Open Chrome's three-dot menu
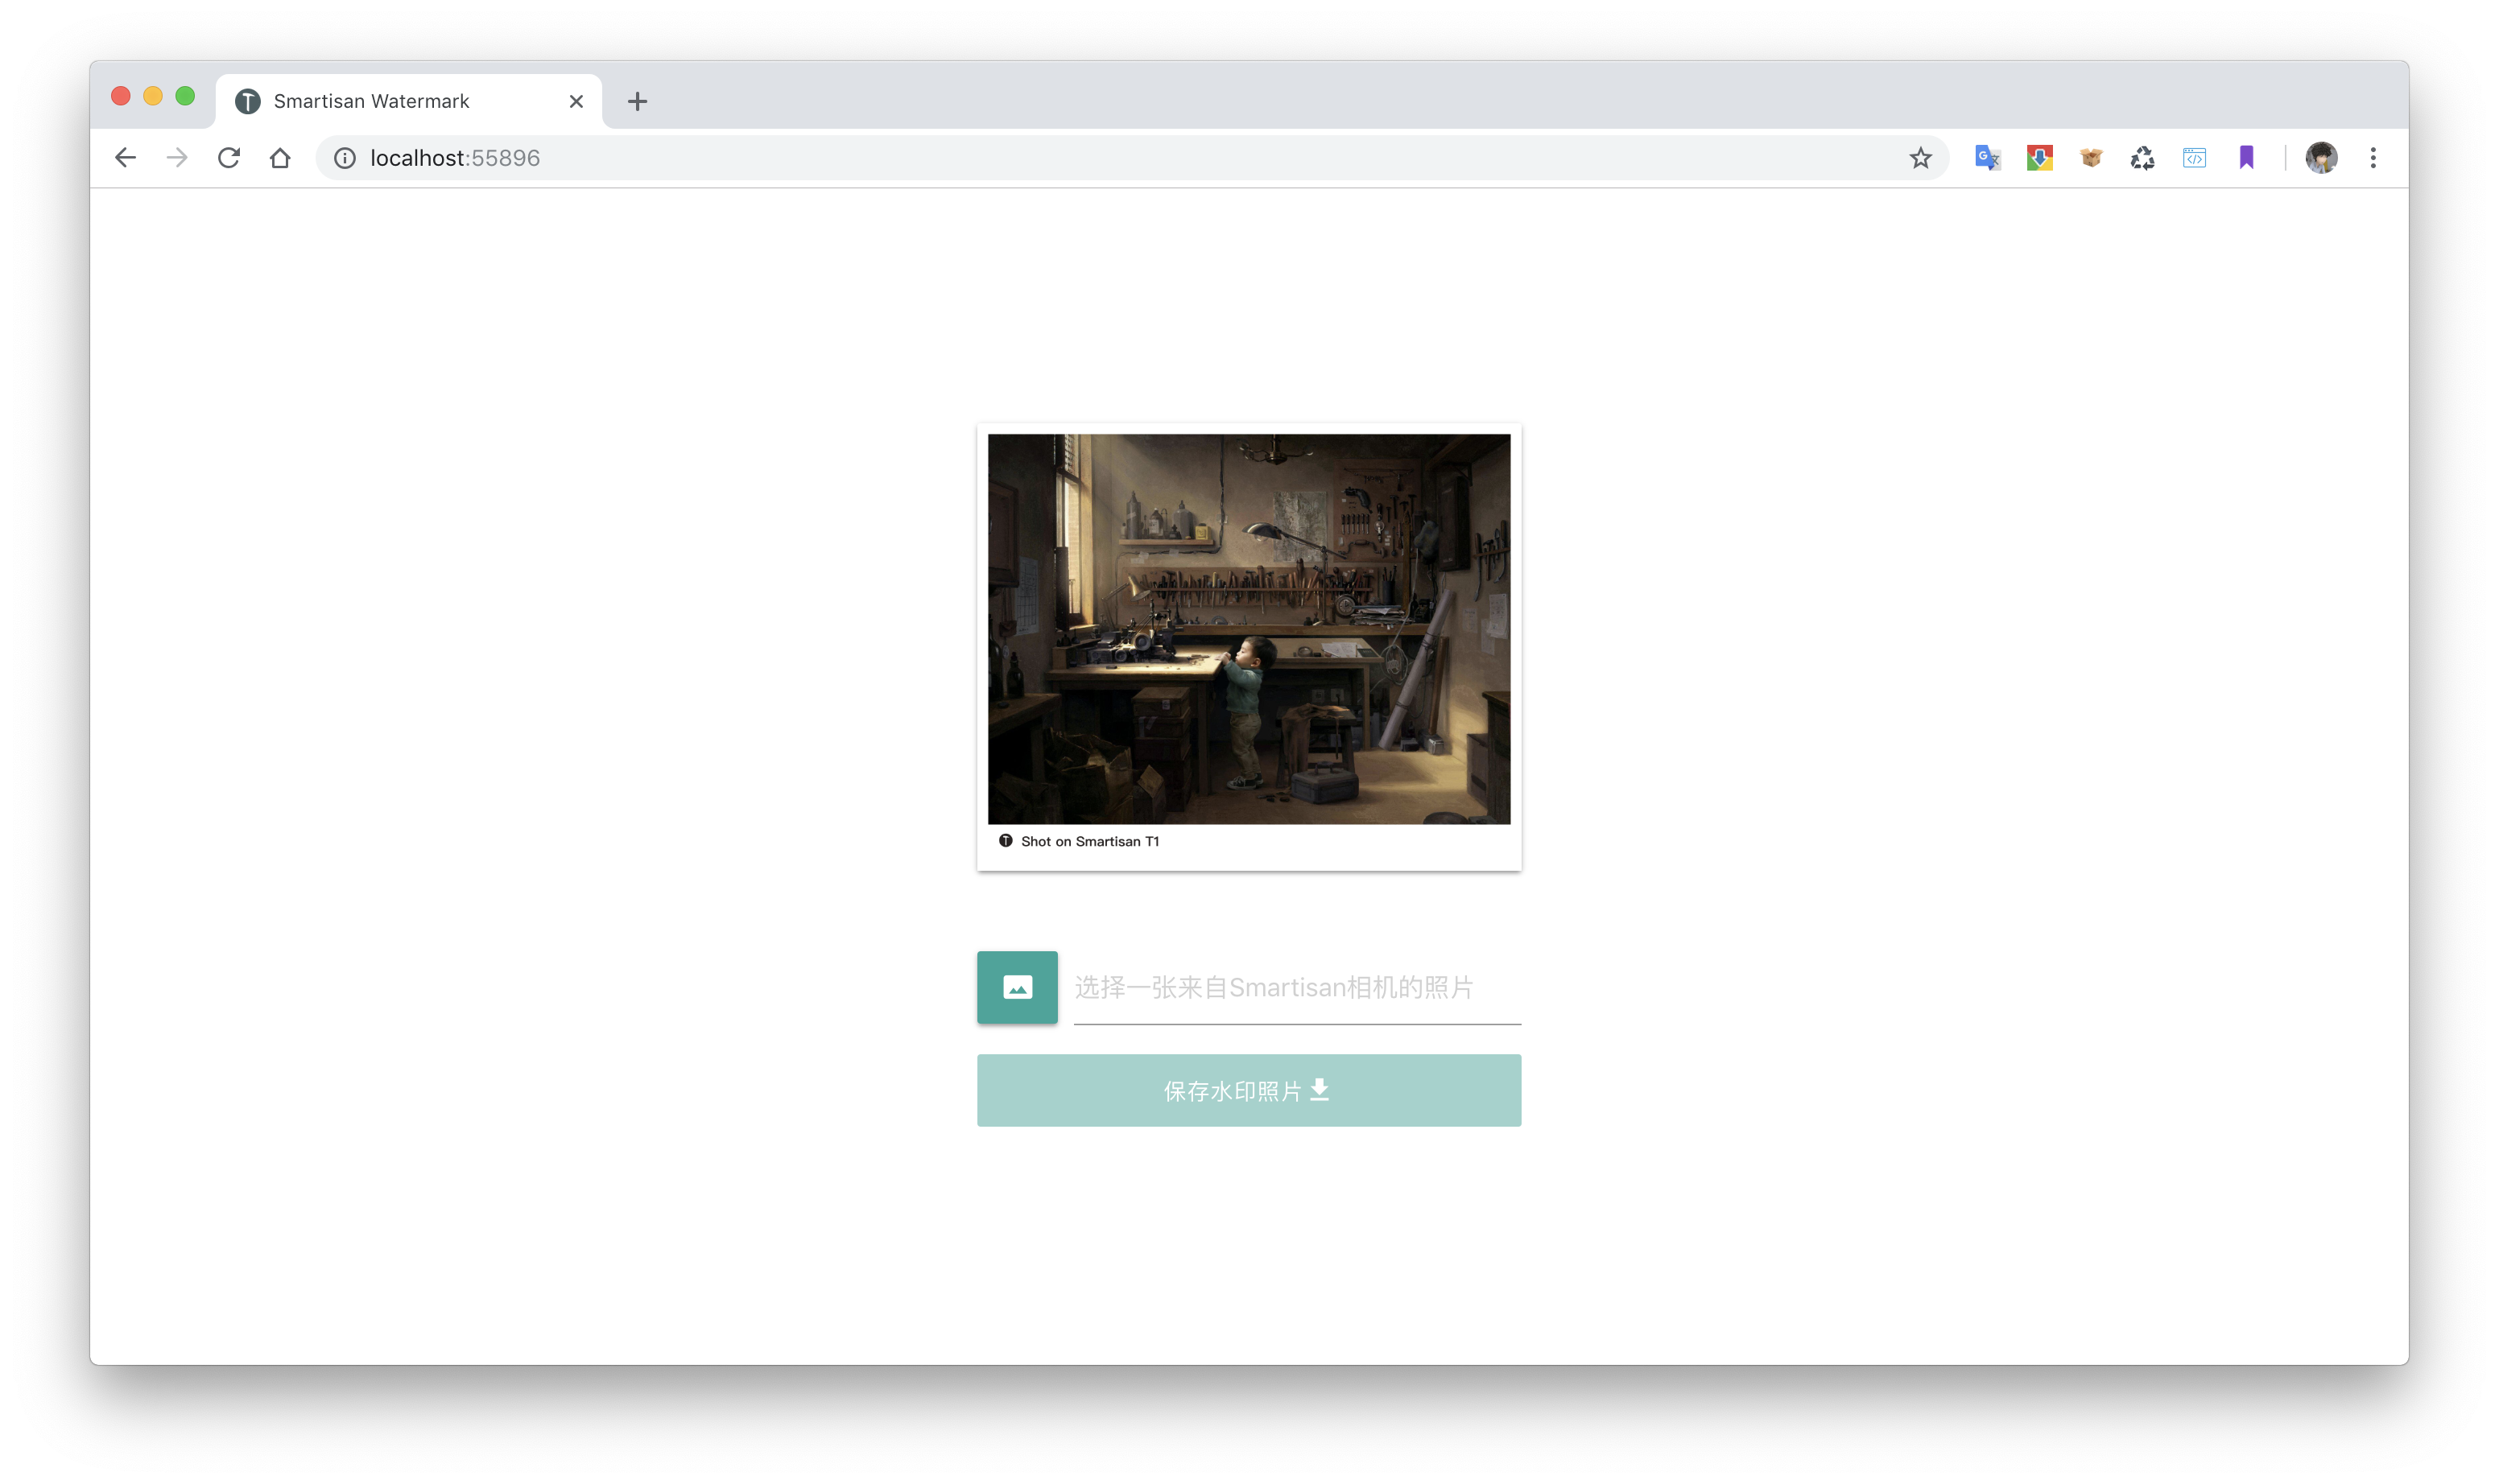2499x1484 pixels. 2373,158
